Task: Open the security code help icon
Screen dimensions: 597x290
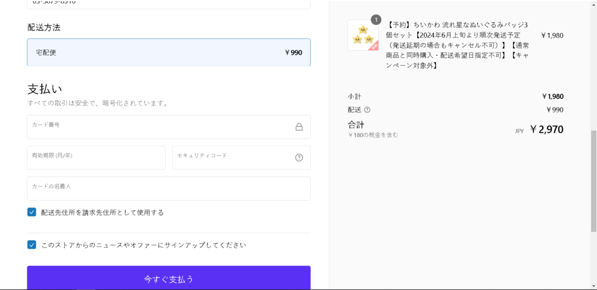Action: point(299,158)
